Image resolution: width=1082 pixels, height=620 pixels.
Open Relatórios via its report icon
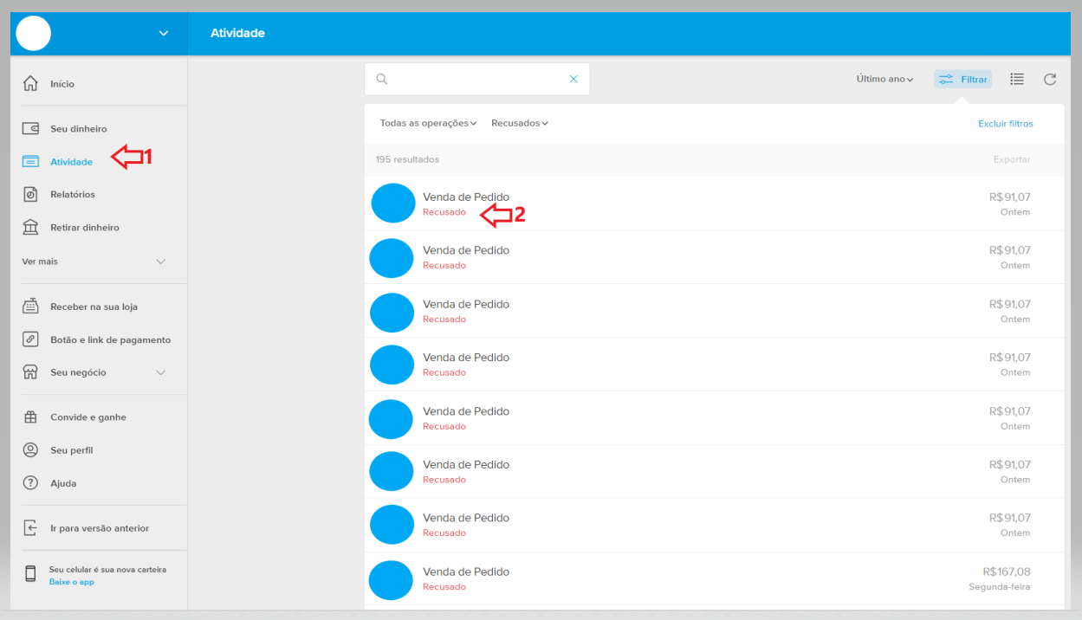click(x=30, y=195)
